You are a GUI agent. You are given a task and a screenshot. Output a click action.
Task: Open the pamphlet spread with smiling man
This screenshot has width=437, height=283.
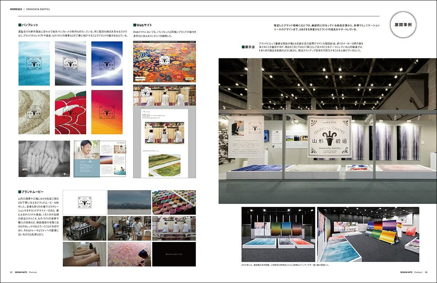coord(100,158)
